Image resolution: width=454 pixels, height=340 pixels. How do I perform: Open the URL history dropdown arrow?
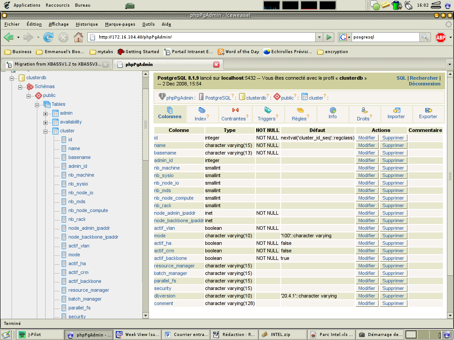(x=318, y=38)
